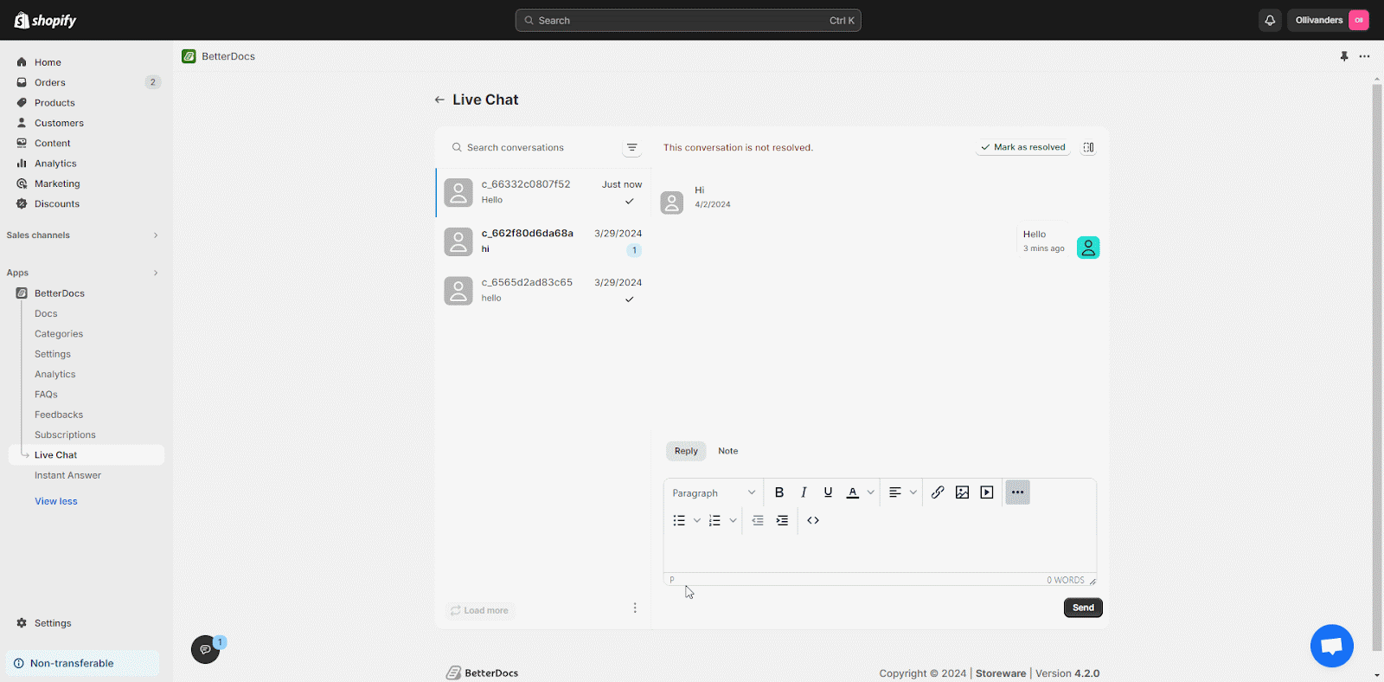The width and height of the screenshot is (1384, 682).
Task: Open the notifications bell
Action: pyautogui.click(x=1270, y=20)
